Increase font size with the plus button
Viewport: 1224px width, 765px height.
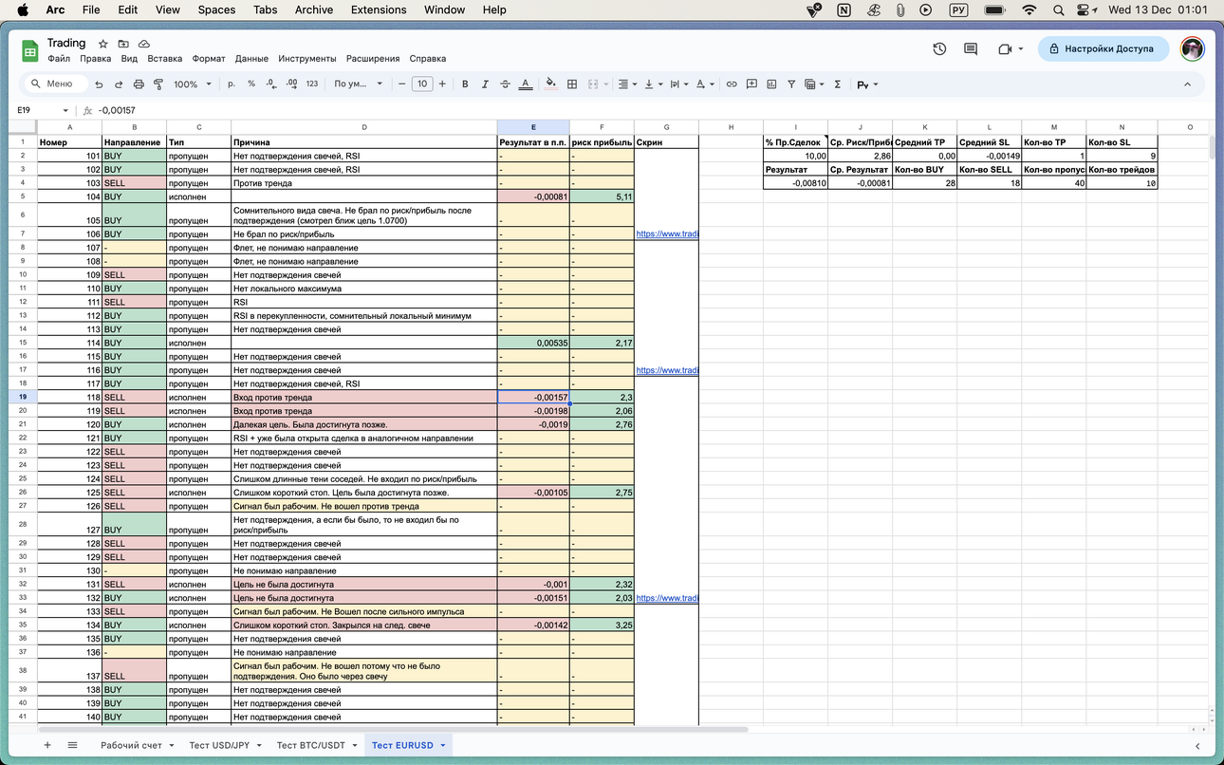point(442,84)
